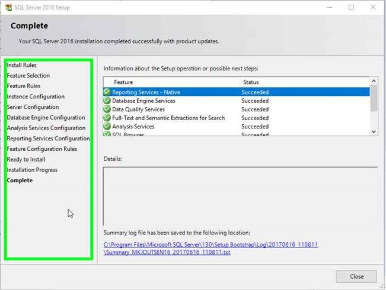This screenshot has width=386, height=290.
Task: Click the Feature Selection step
Action: click(28, 75)
